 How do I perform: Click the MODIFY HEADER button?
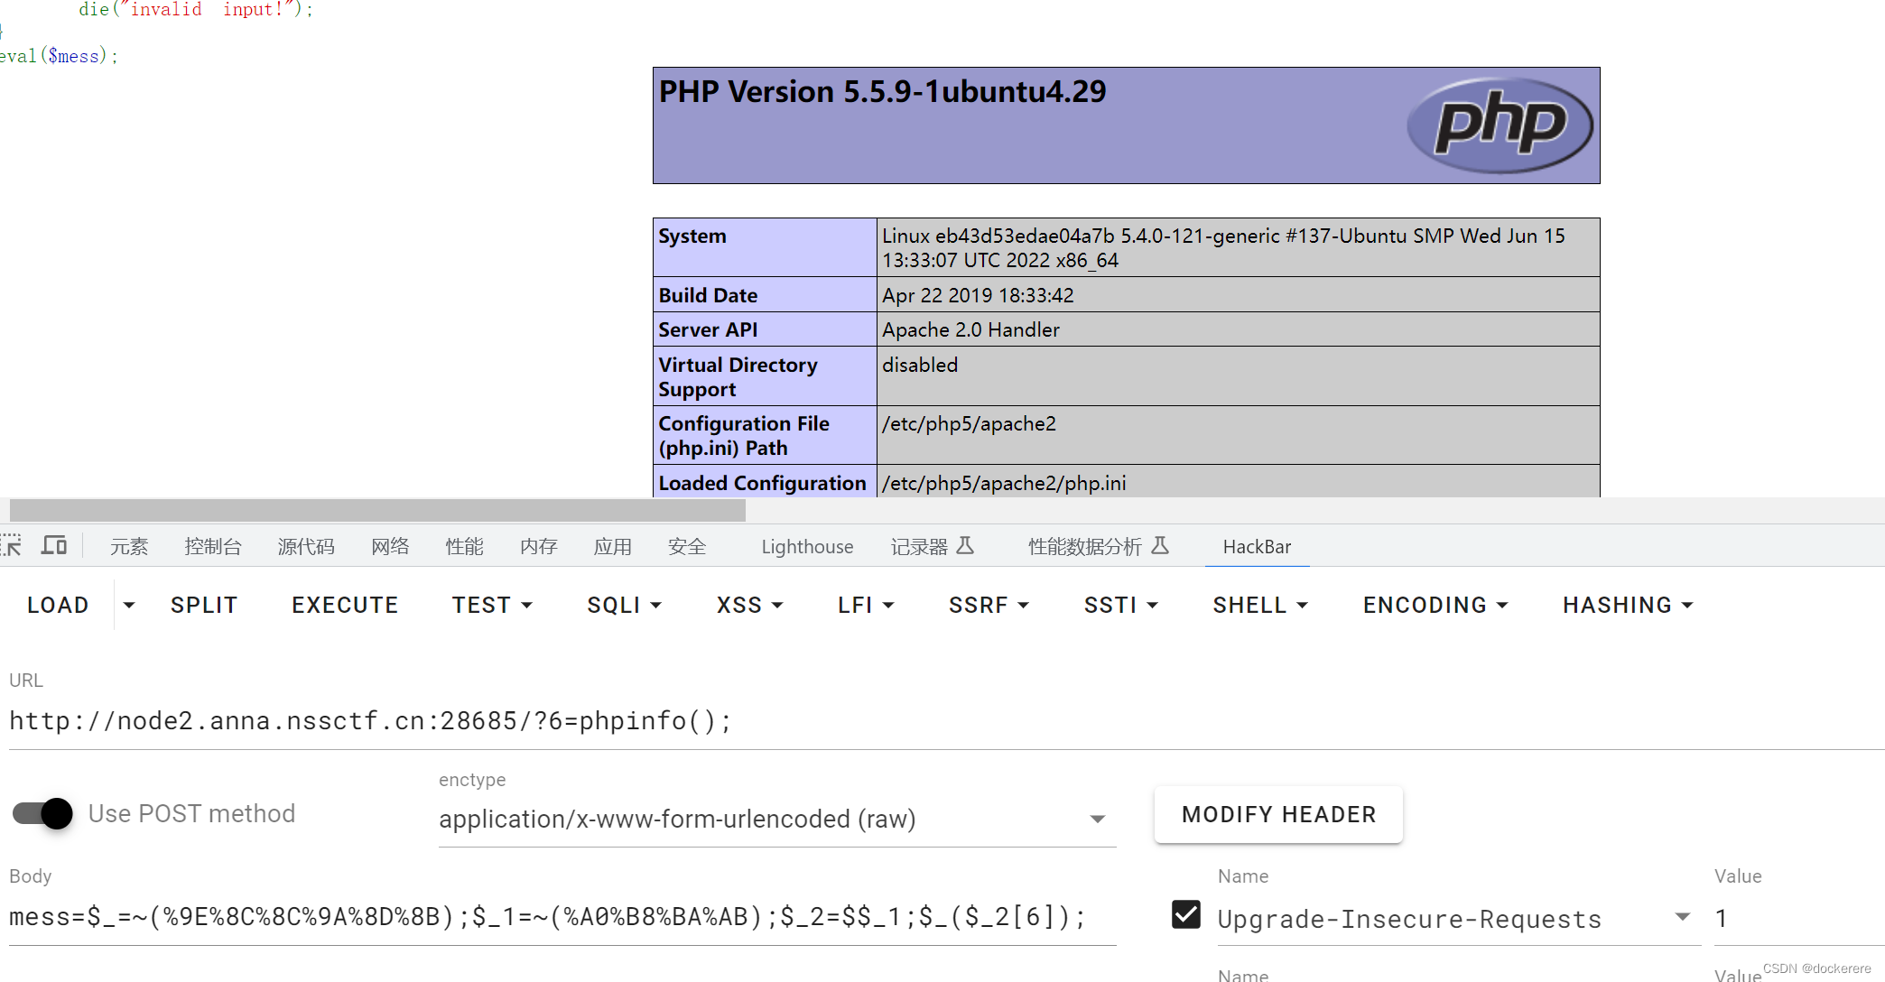tap(1278, 814)
